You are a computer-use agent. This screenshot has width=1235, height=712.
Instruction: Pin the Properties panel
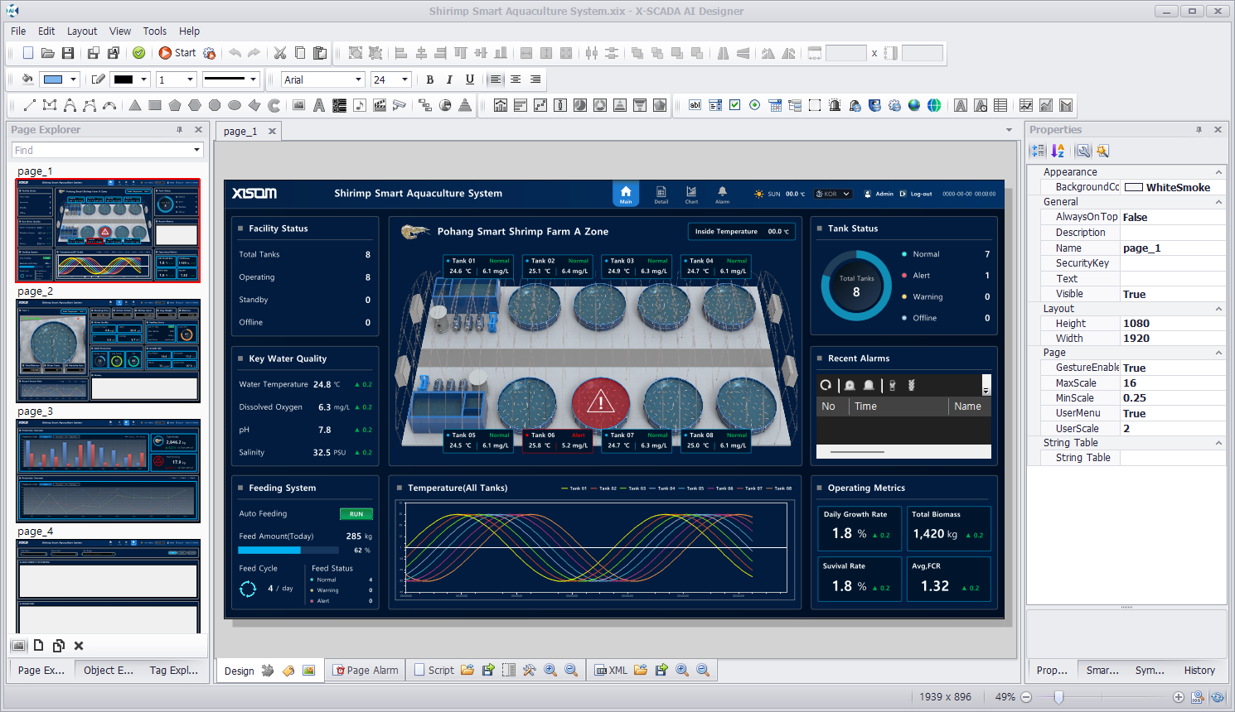(1199, 130)
